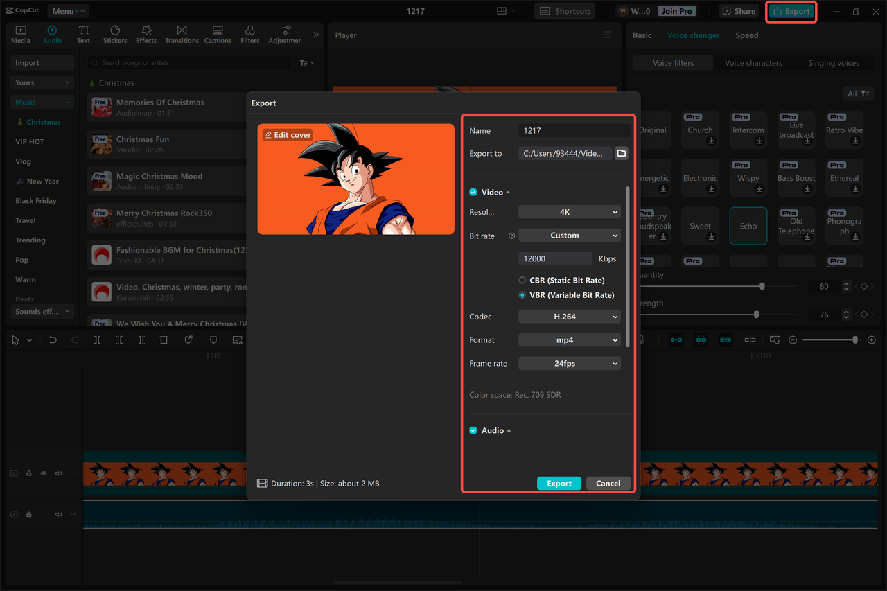This screenshot has height=591, width=887.
Task: Play the Christmas Fun audio thumbnail
Action: coord(101,143)
